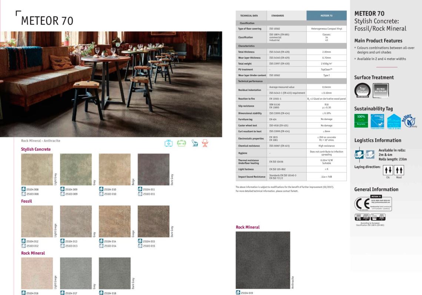Click the green 100% recyclable tag
This screenshot has height=295, width=422.
pos(361,121)
